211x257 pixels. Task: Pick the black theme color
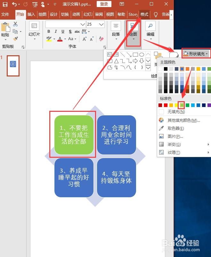point(166,69)
